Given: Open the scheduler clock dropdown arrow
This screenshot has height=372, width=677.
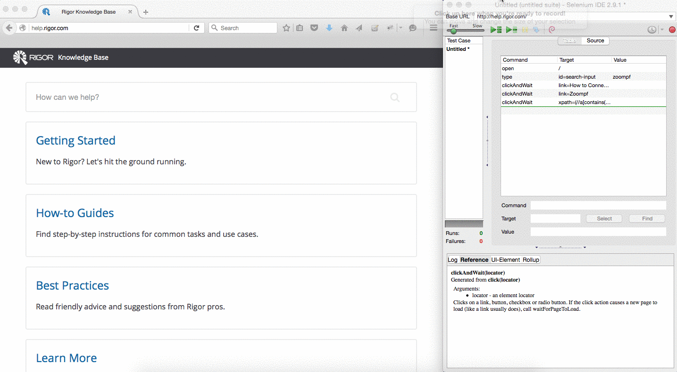Looking at the screenshot, I should click(x=662, y=30).
